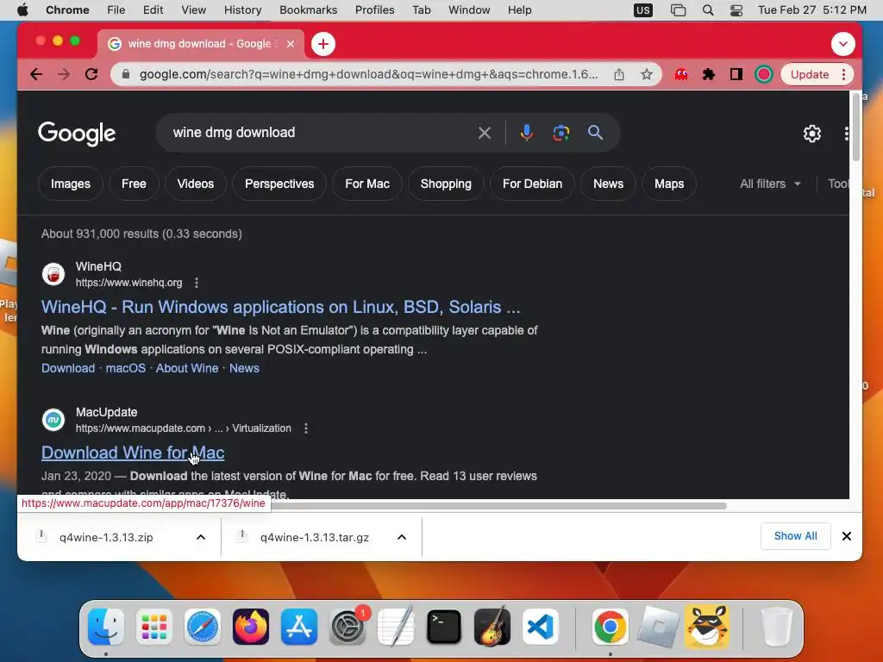Screen dimensions: 883x662
Task: Clear the Google search box
Action: (x=485, y=133)
